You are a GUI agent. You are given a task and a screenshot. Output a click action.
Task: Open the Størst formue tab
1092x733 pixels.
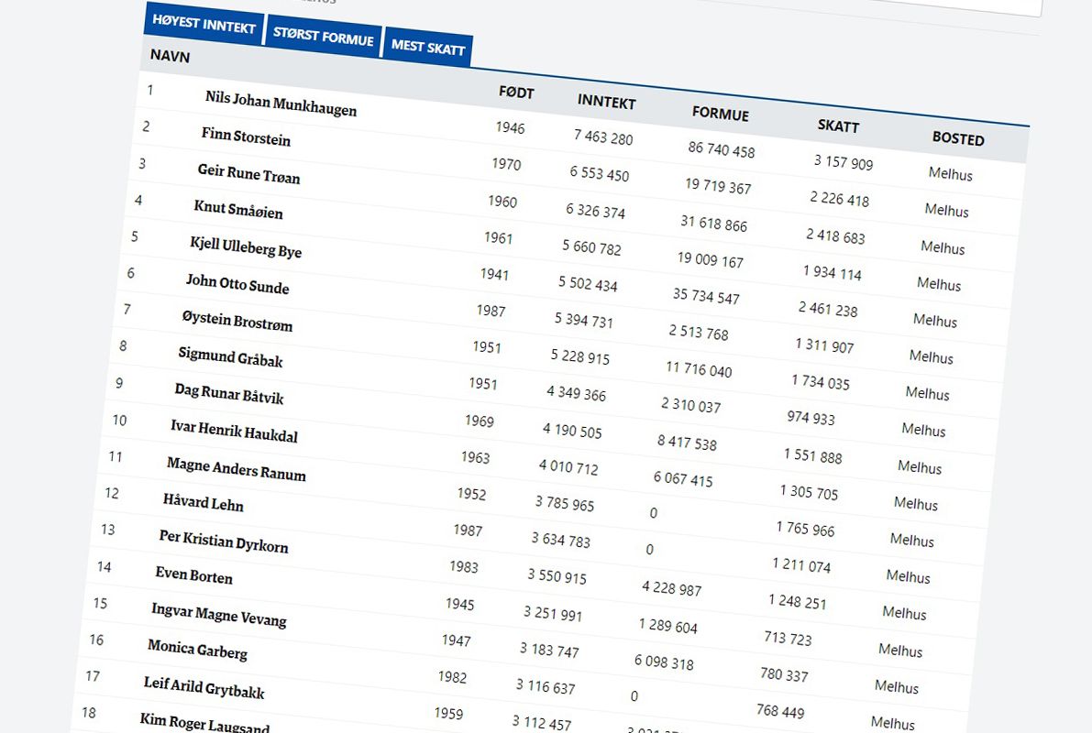pos(323,38)
